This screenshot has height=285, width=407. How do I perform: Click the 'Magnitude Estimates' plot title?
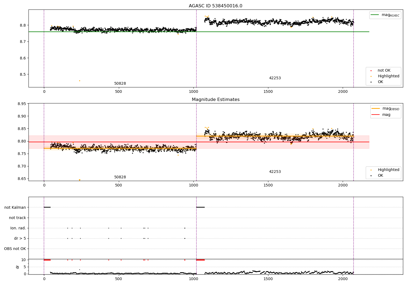pos(215,100)
